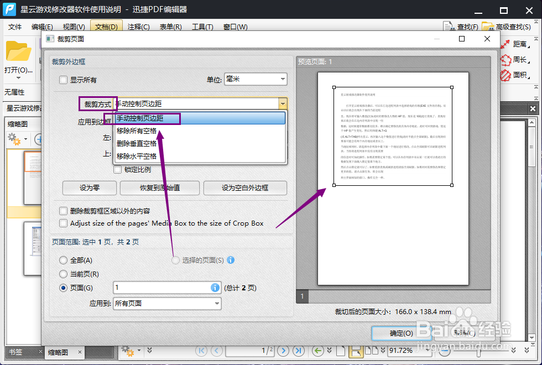The image size is (542, 365).
Task: Expand arrow under 打开(O) button
Action: coord(18,78)
